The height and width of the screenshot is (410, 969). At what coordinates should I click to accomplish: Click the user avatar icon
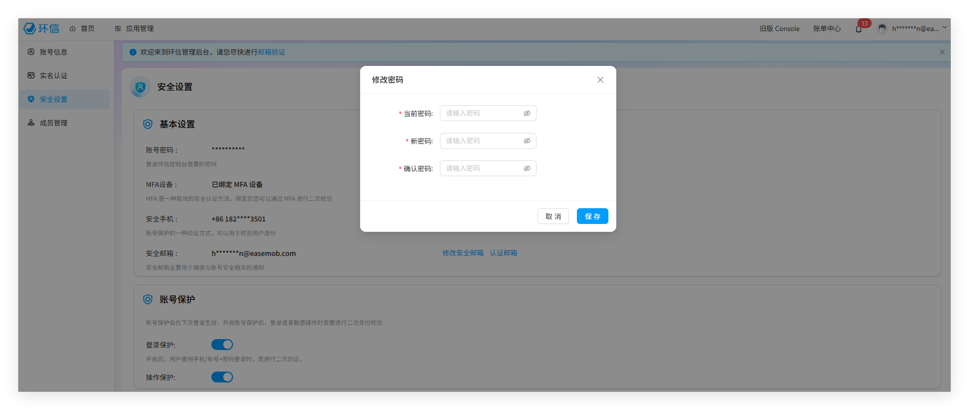[x=882, y=29]
